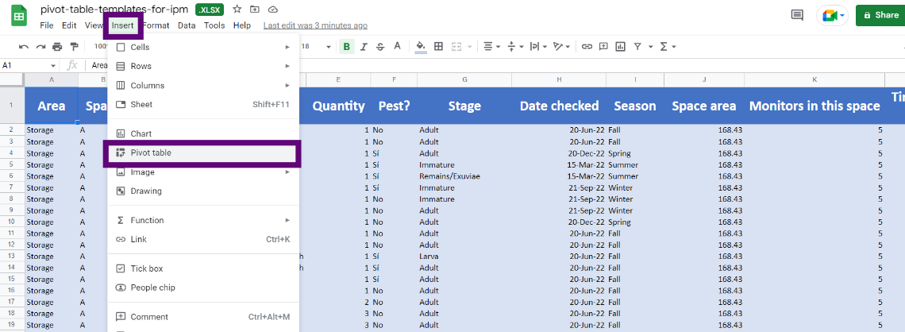Open the functions sigma dropdown
Image resolution: width=905 pixels, height=332 pixels.
coord(667,47)
